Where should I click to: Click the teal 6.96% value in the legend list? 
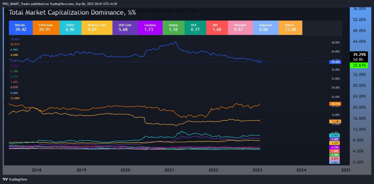click(14, 50)
